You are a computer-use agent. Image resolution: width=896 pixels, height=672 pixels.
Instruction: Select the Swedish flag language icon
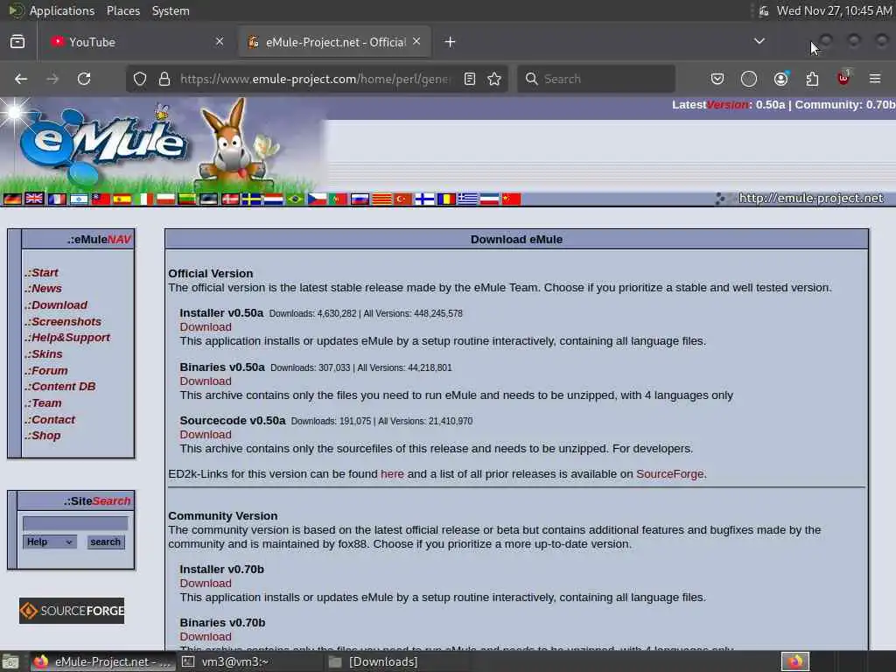251,199
